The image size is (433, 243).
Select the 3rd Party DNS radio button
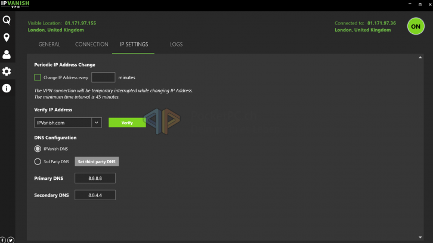(x=38, y=161)
